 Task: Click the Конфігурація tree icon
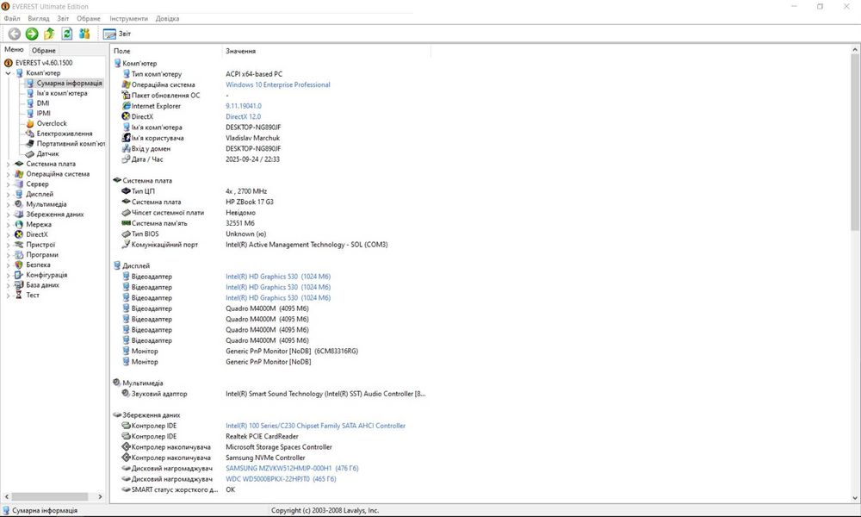pyautogui.click(x=19, y=275)
